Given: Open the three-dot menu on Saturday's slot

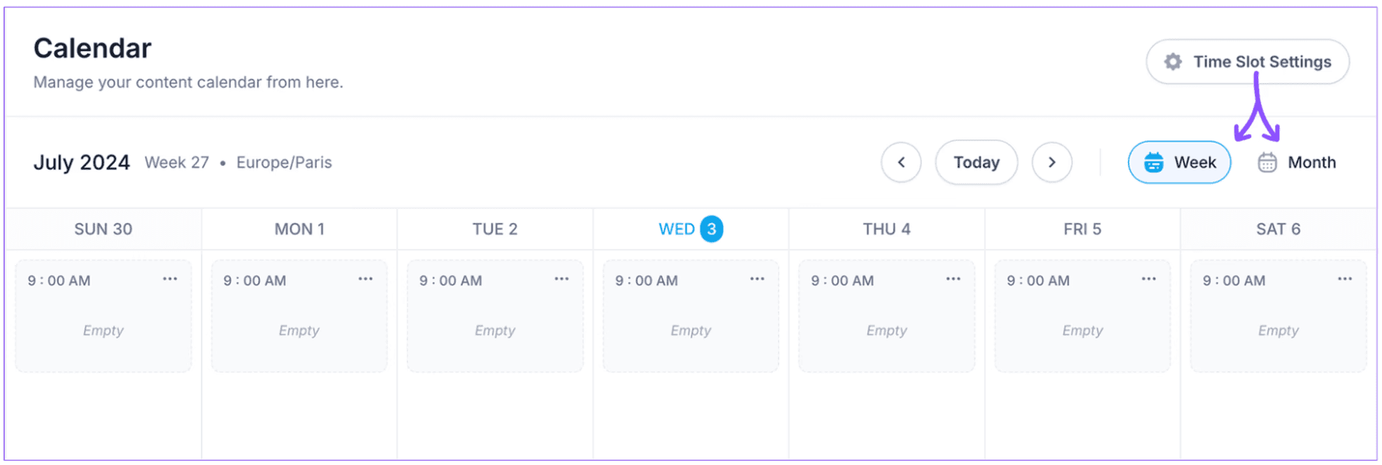Looking at the screenshot, I should coord(1344,279).
